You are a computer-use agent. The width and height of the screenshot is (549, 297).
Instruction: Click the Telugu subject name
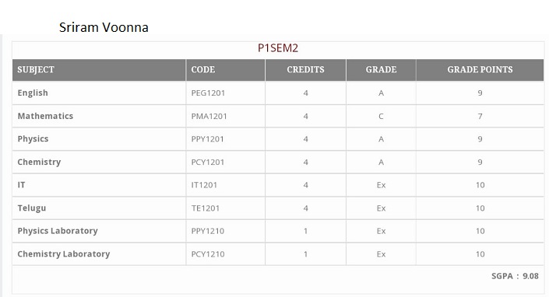[x=32, y=208]
